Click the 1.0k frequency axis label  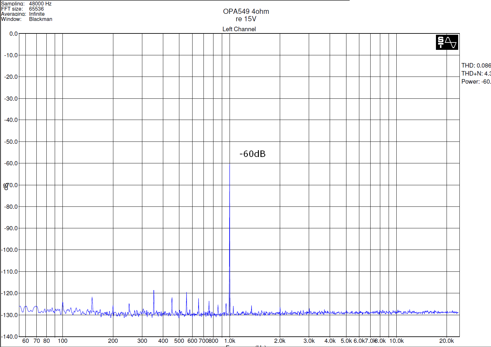(230, 341)
